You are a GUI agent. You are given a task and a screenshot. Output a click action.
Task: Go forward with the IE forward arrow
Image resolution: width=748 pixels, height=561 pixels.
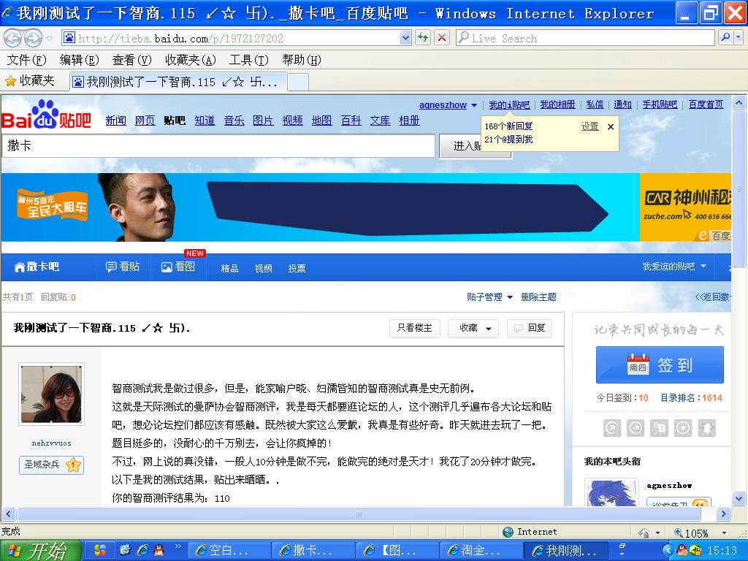pyautogui.click(x=33, y=38)
